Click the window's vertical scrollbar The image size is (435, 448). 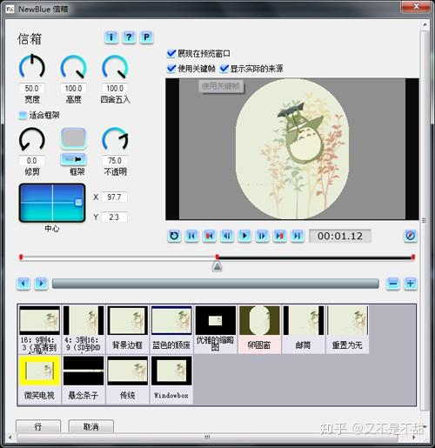425,220
